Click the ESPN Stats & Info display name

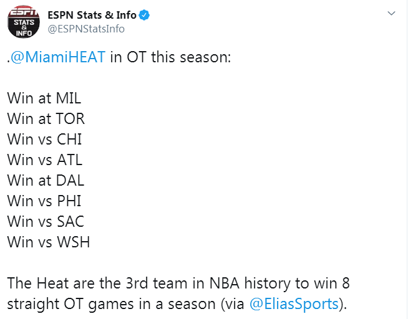click(92, 15)
